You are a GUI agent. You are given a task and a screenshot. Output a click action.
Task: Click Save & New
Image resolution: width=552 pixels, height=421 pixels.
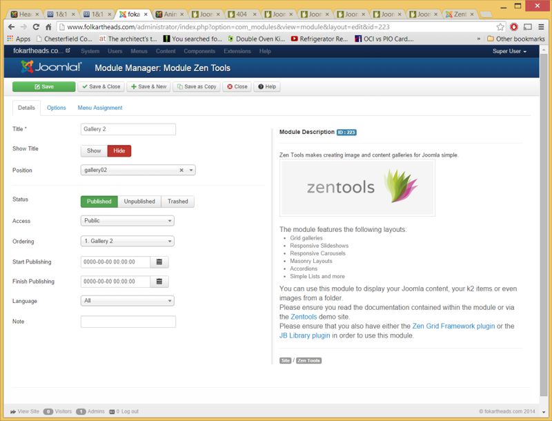(148, 86)
